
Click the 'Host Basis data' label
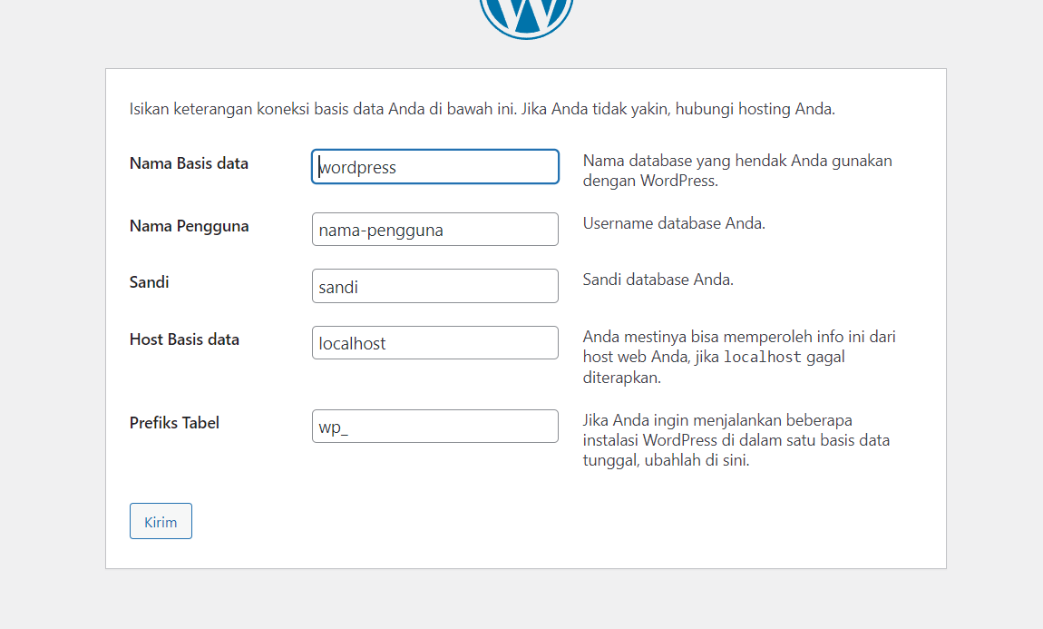[x=184, y=339]
